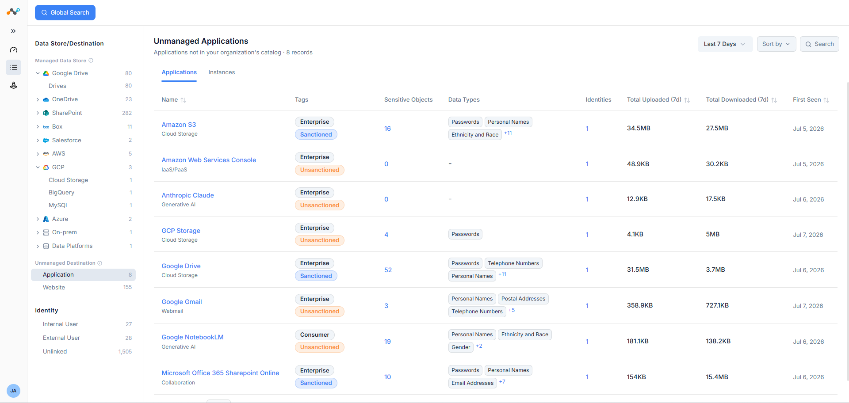Switch to the Applications tab
This screenshot has height=403, width=849.
179,72
